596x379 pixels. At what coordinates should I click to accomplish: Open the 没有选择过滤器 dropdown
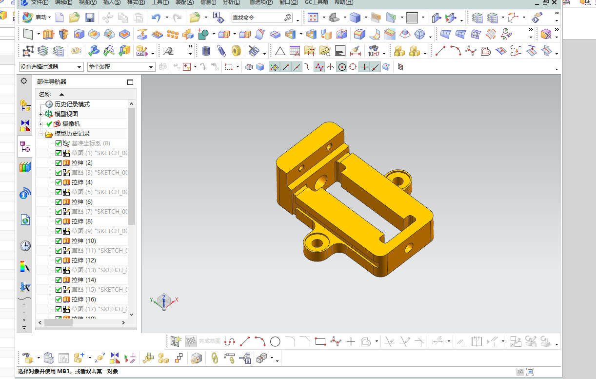[x=51, y=67]
